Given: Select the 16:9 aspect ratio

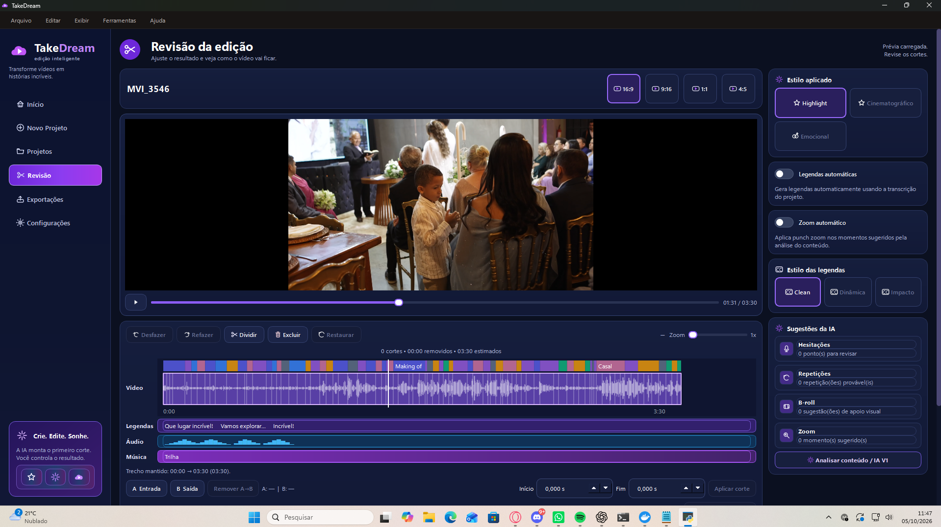Looking at the screenshot, I should [624, 89].
